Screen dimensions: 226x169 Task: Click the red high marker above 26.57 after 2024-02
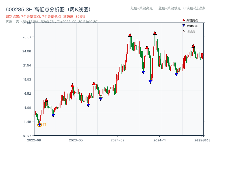tap(130, 35)
